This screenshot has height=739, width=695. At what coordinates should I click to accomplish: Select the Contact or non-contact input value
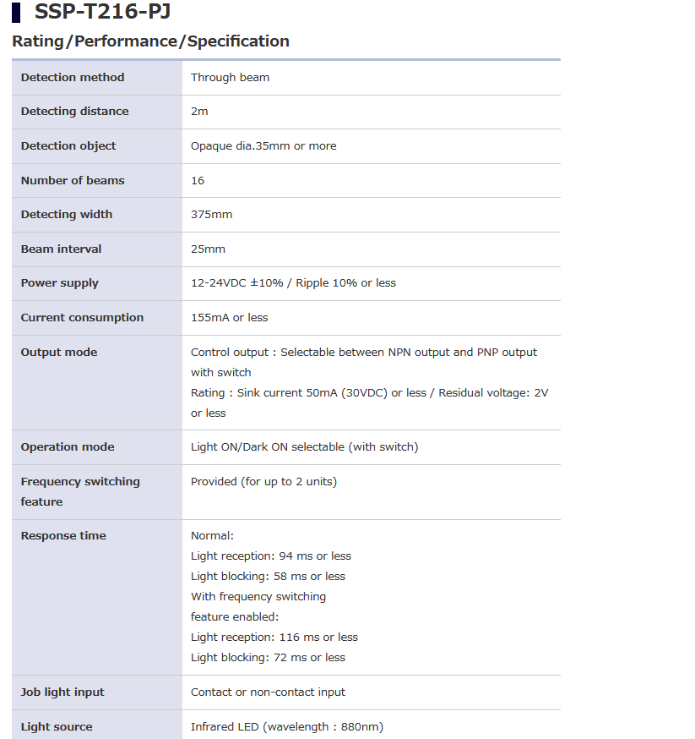coord(268,692)
